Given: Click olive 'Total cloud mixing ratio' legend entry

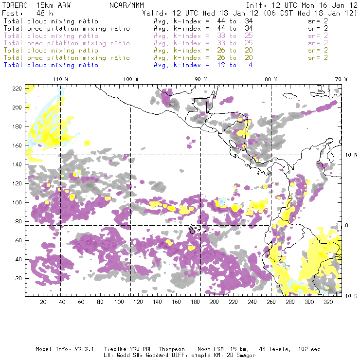Looking at the screenshot, I should pyautogui.click(x=51, y=51).
